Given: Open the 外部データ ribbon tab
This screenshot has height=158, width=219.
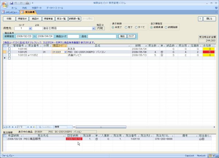Looking at the screenshot, I should point(38,8).
